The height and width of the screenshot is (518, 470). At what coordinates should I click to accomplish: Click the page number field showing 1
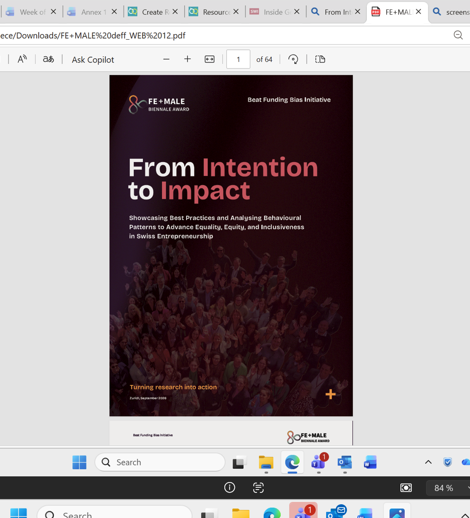pyautogui.click(x=238, y=59)
